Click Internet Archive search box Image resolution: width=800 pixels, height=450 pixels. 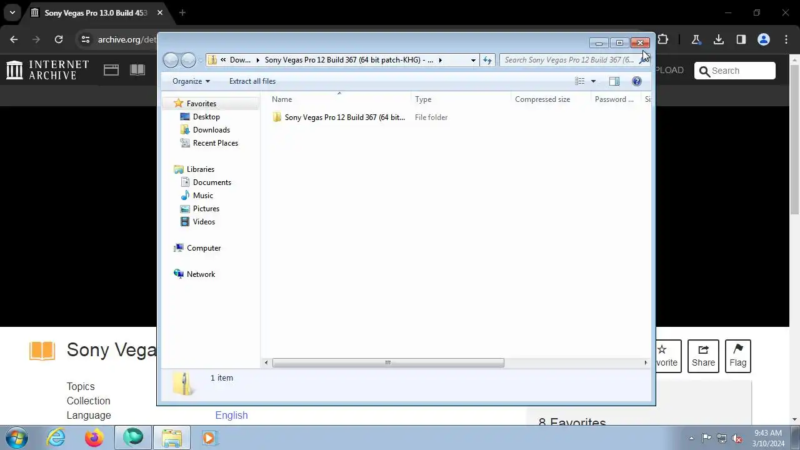point(735,71)
